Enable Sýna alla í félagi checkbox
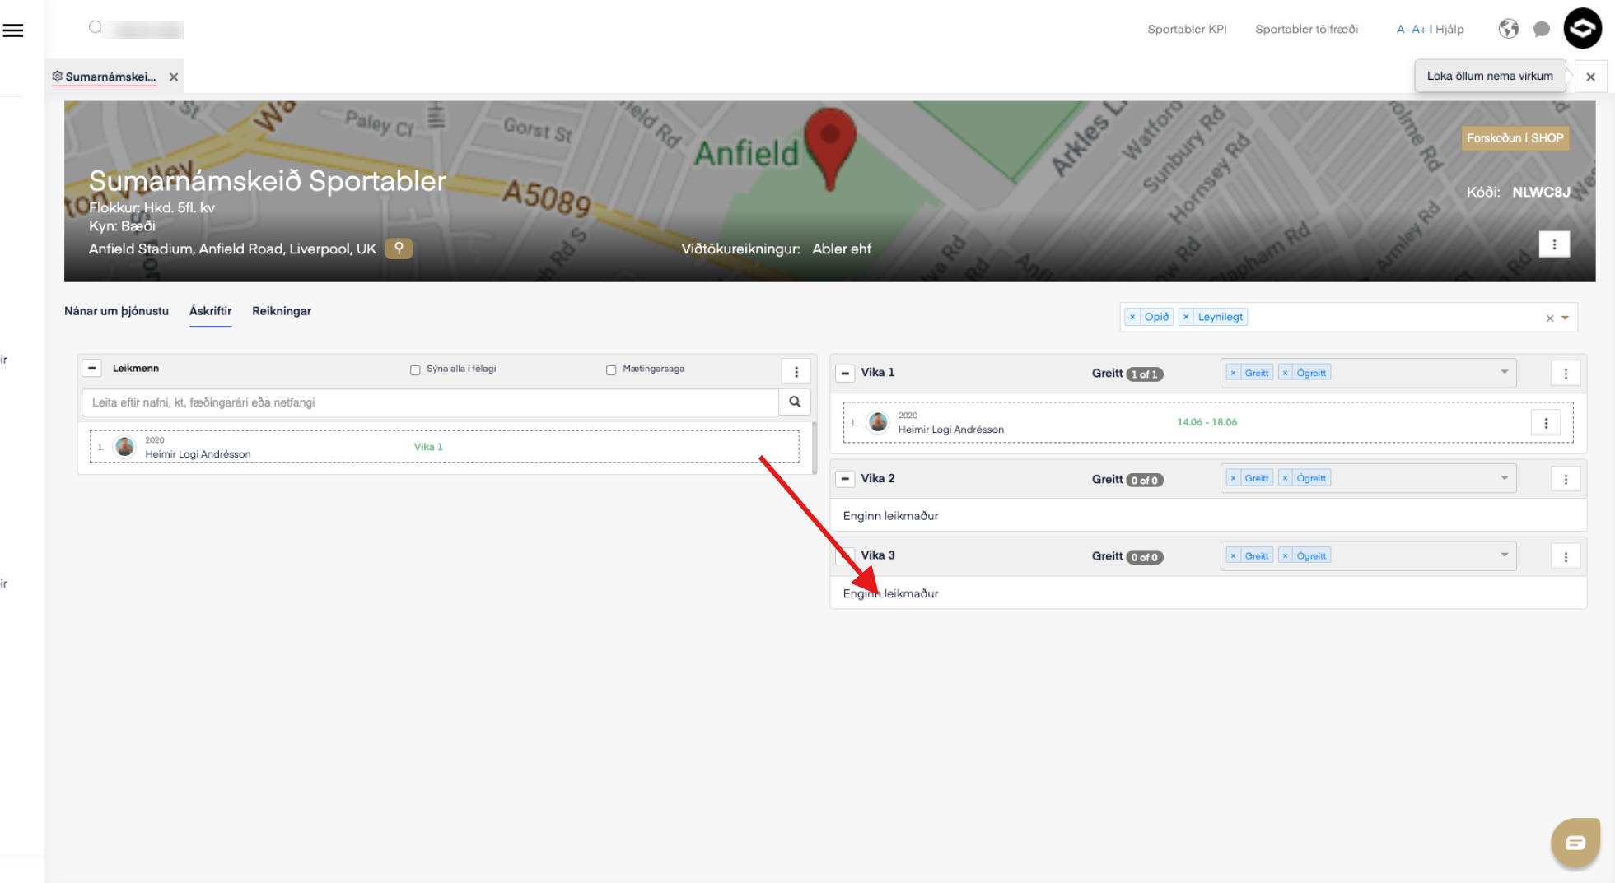1615x883 pixels. pos(415,370)
